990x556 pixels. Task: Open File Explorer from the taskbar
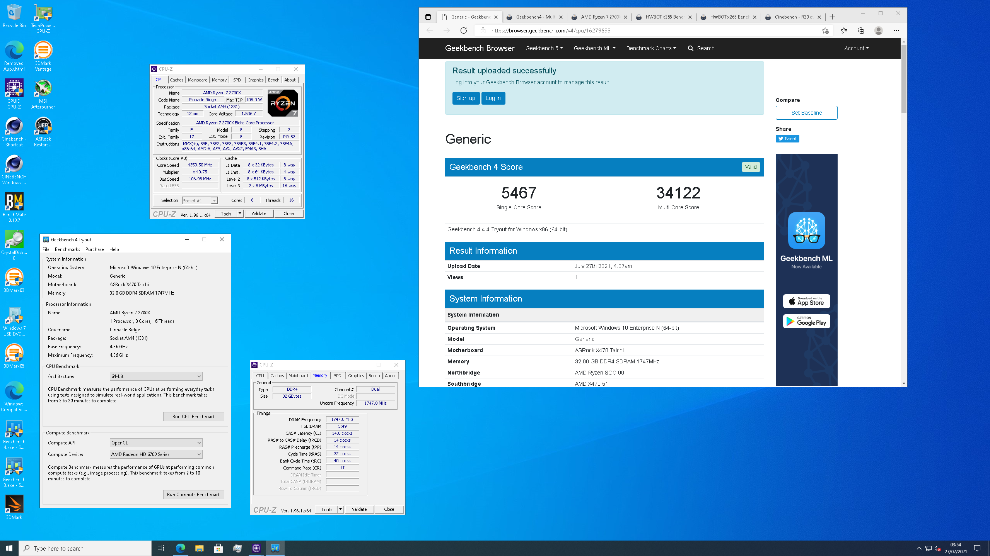[199, 548]
